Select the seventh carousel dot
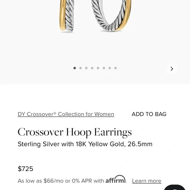 pos(110,68)
